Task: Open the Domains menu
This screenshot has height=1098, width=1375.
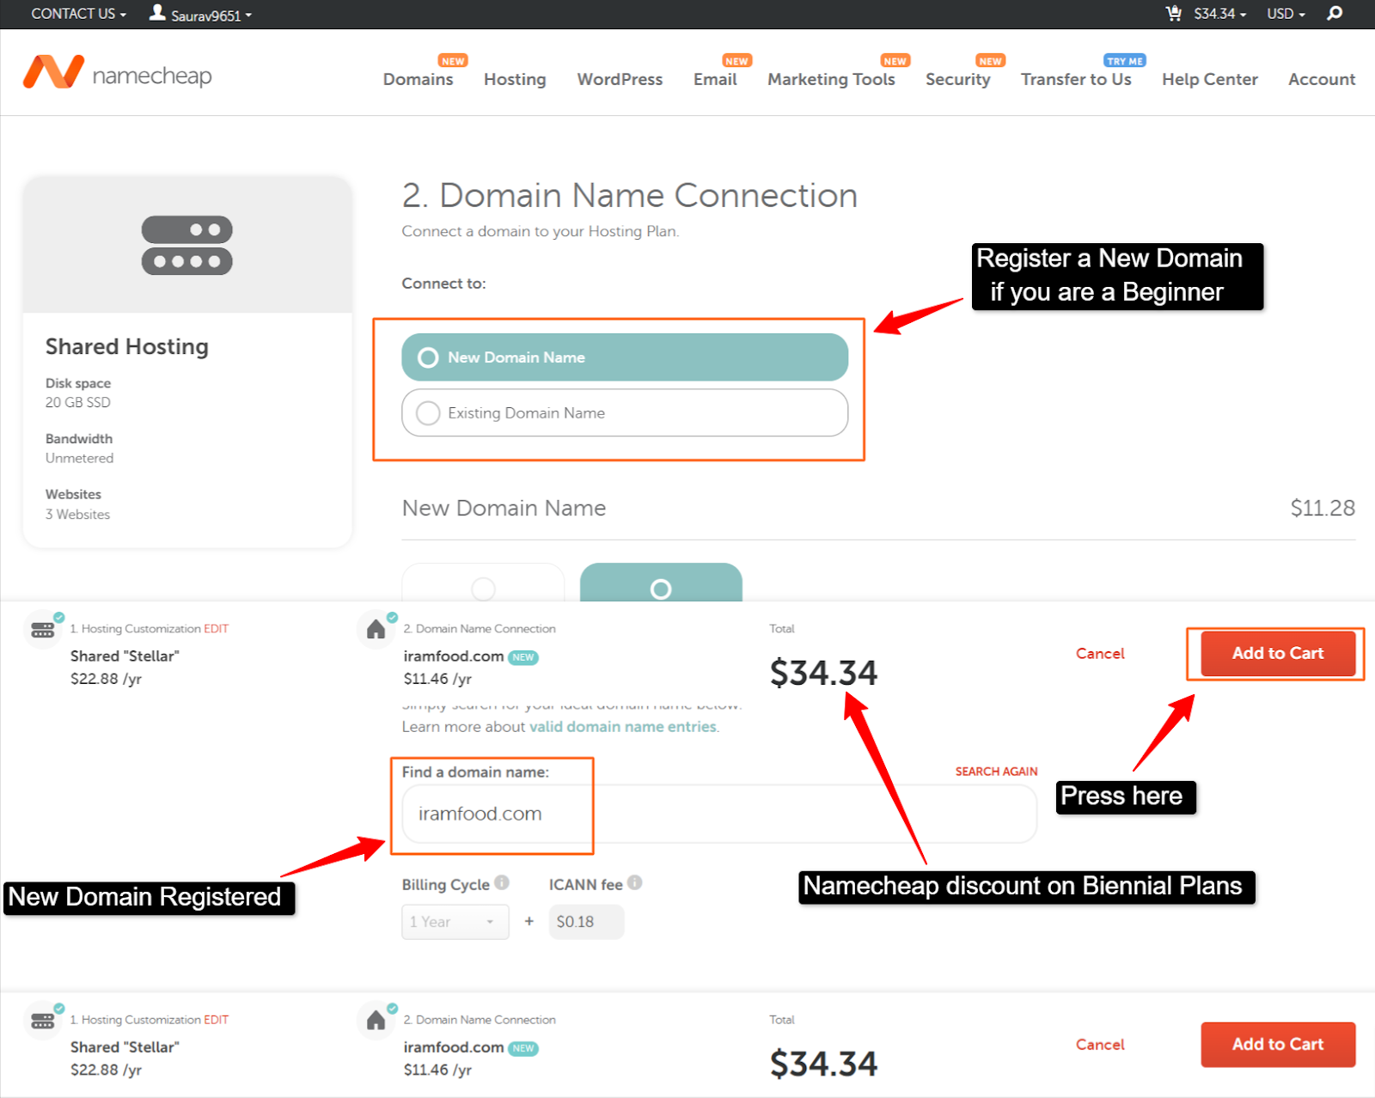Action: click(418, 79)
